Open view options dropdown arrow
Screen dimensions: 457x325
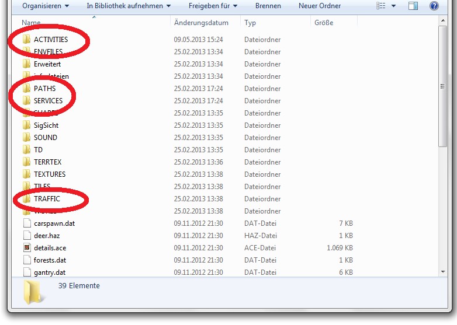pyautogui.click(x=393, y=6)
